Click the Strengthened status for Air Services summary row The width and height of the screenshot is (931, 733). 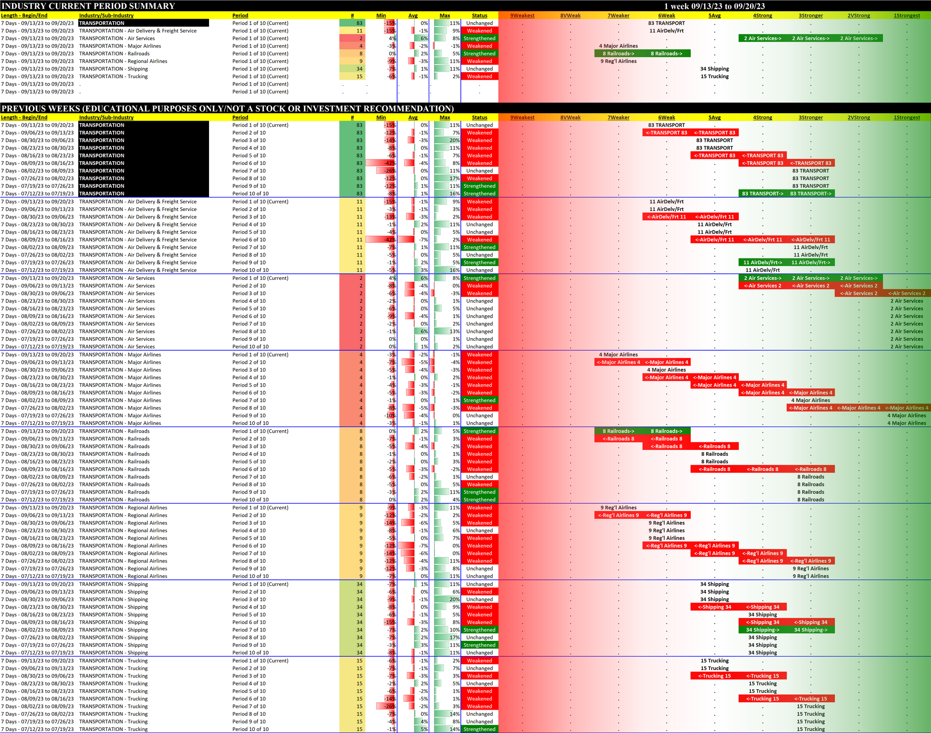(x=479, y=38)
